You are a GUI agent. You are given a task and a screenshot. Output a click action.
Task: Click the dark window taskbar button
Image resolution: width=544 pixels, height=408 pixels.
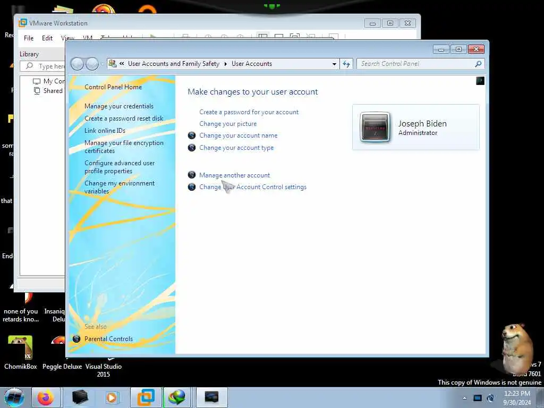[x=211, y=397]
